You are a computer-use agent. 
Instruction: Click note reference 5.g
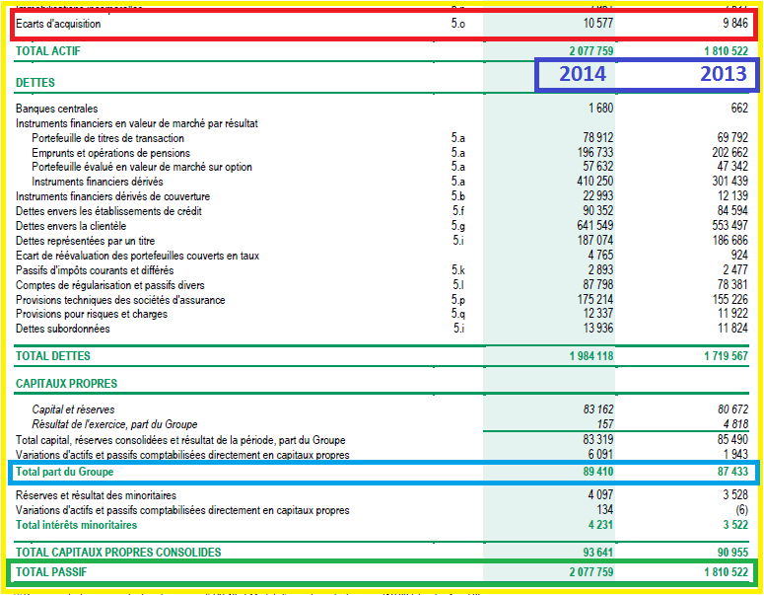pos(458,226)
